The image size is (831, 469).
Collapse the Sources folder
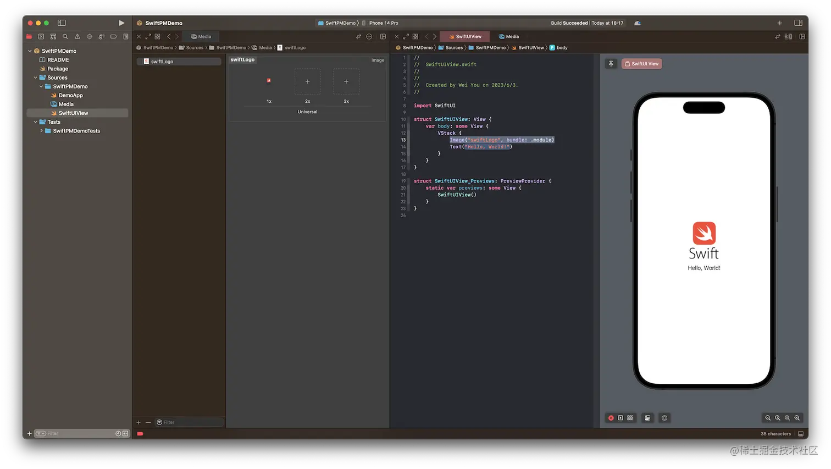pos(36,78)
